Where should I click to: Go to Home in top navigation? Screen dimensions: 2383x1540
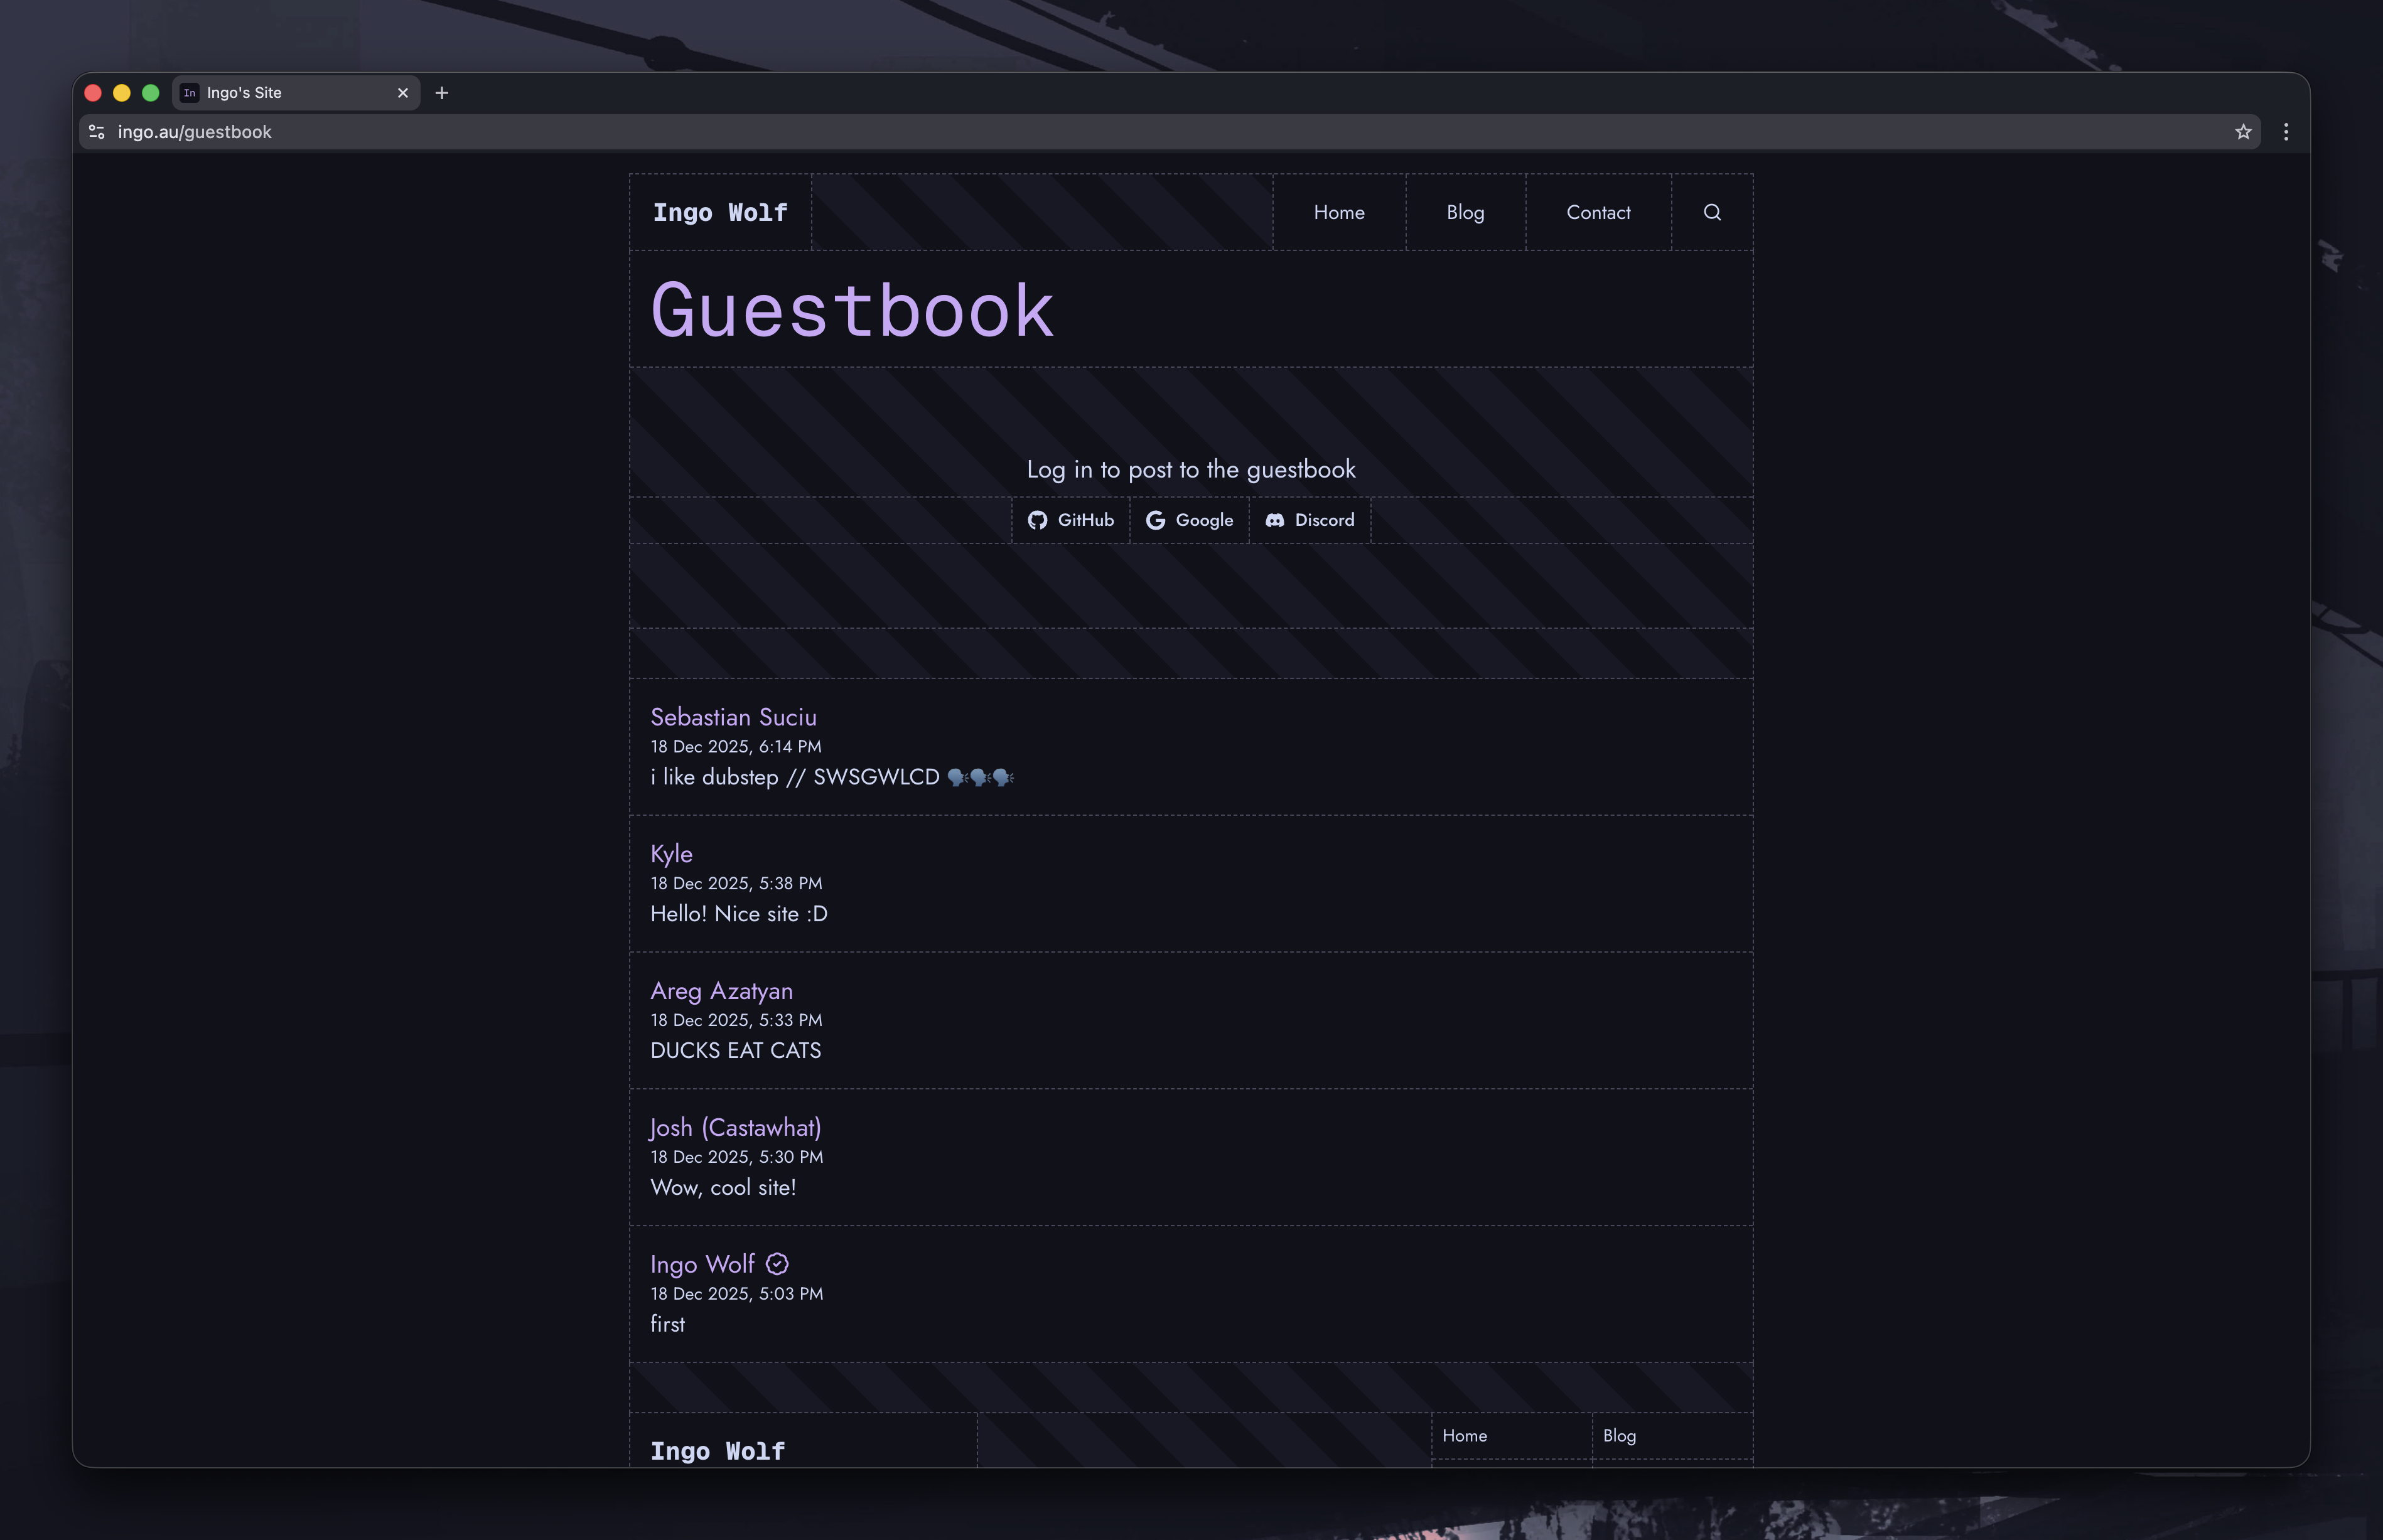(x=1338, y=212)
